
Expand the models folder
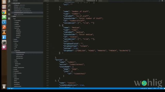(x=17, y=22)
